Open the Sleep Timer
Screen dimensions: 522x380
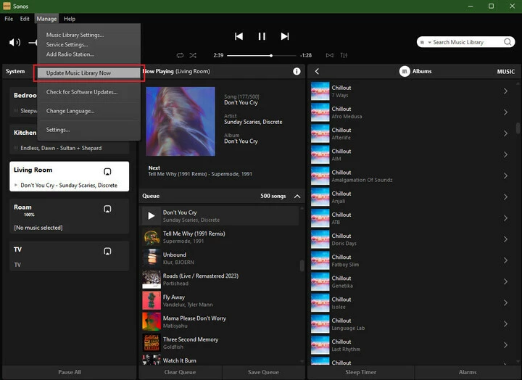[360, 372]
